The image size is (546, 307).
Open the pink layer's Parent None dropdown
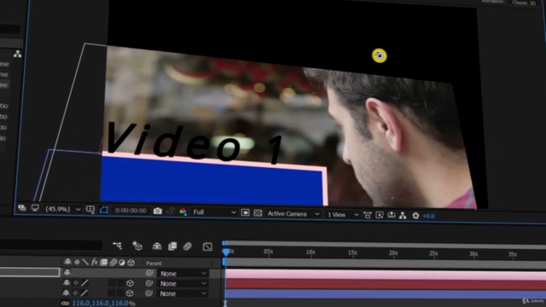click(183, 274)
